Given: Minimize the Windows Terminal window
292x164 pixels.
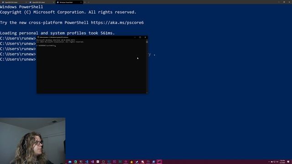Looking at the screenshot, I should click(279, 2).
